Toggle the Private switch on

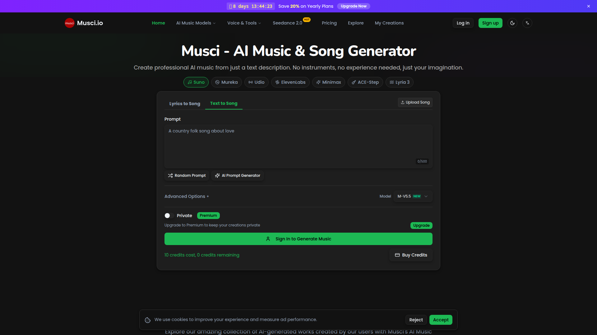pyautogui.click(x=169, y=216)
